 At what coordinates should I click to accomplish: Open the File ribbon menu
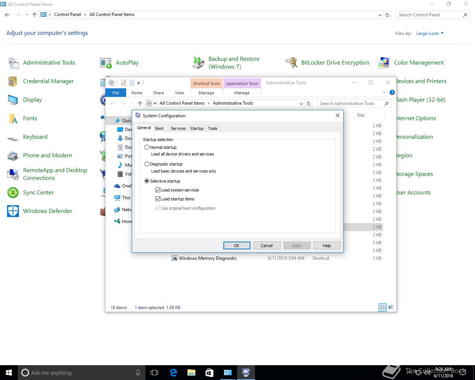(x=116, y=93)
